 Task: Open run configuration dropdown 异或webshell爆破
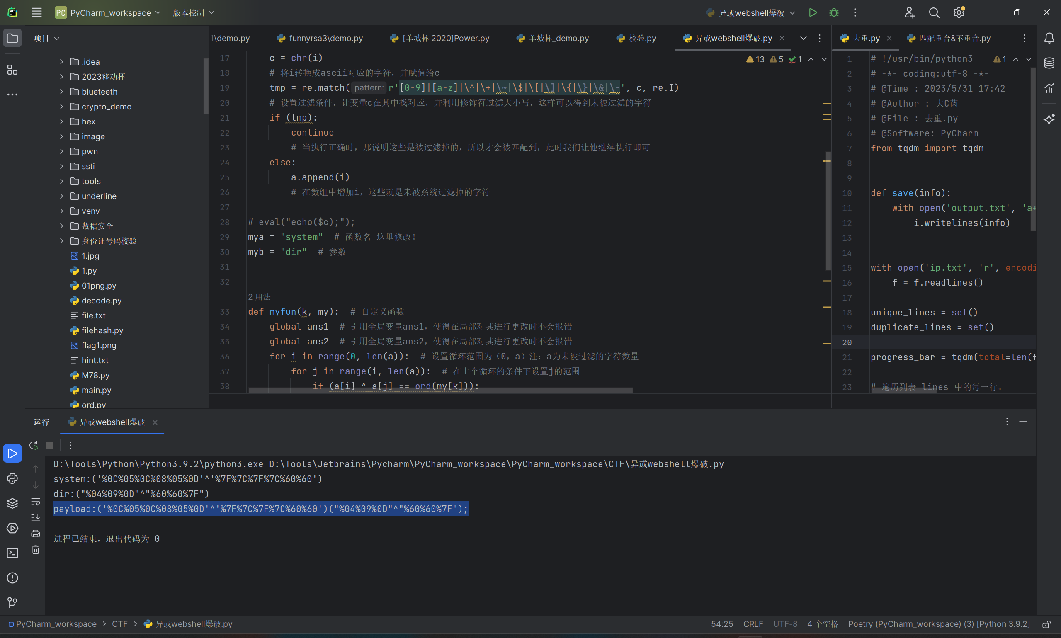[750, 12]
